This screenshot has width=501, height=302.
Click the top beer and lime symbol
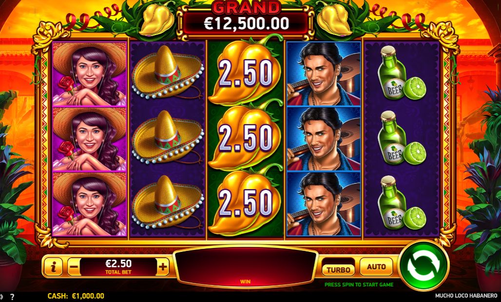402,74
